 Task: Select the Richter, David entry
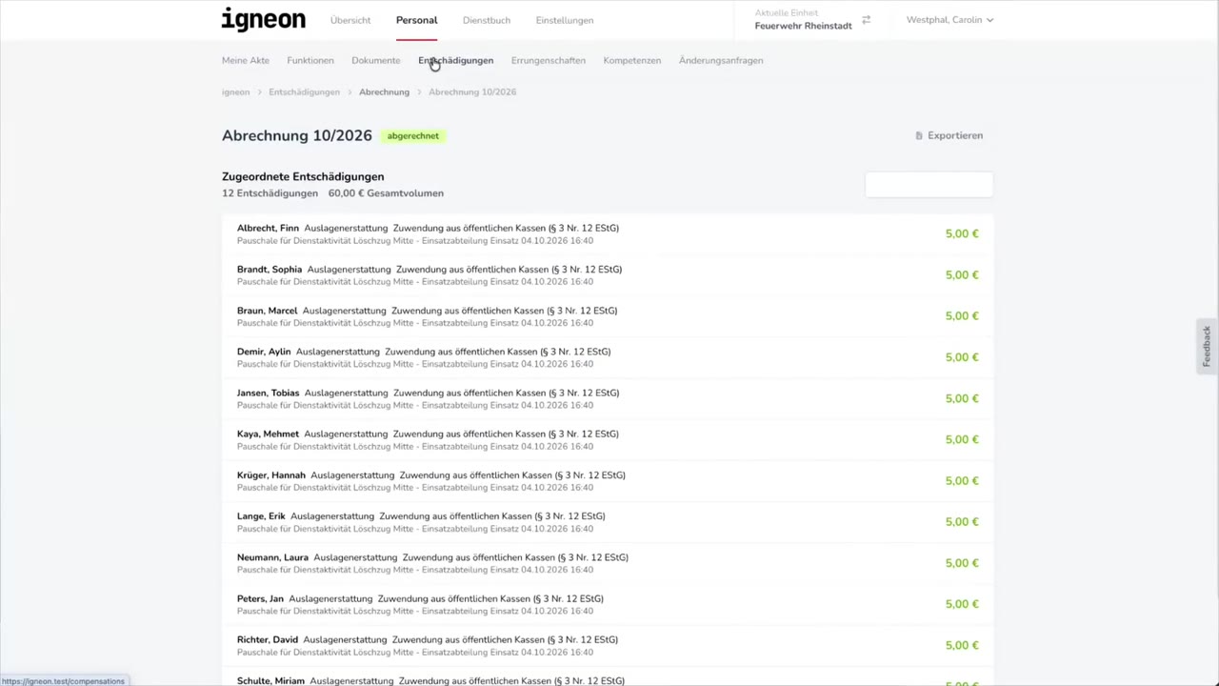point(608,645)
